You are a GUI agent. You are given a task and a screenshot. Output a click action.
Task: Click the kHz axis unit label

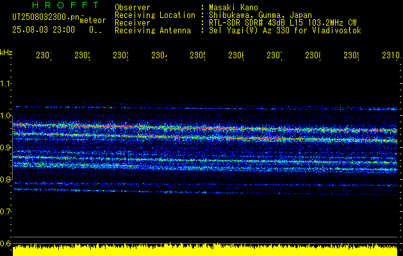pyautogui.click(x=6, y=52)
